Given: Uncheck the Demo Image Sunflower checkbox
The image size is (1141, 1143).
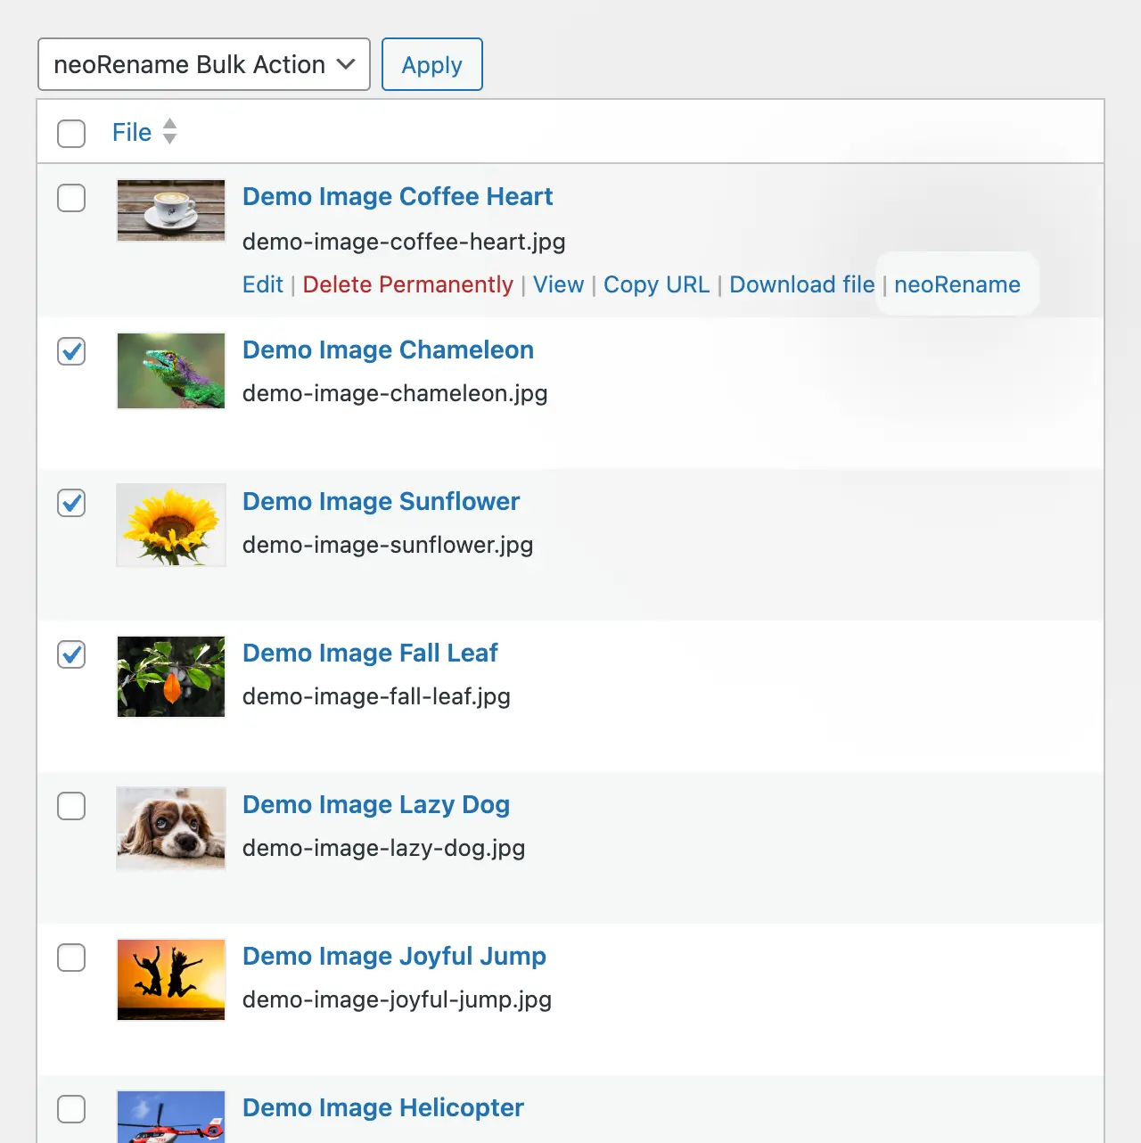Looking at the screenshot, I should pos(70,503).
